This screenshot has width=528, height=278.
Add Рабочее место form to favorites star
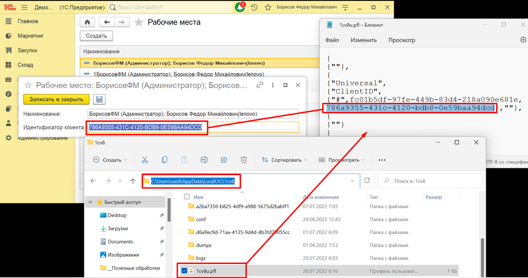point(28,85)
